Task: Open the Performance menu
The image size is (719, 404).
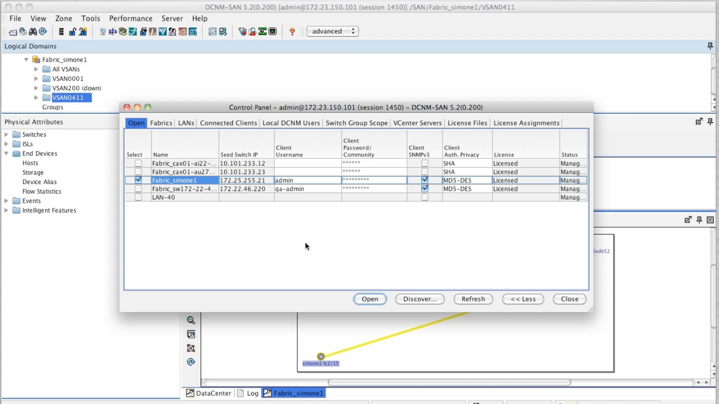Action: (x=130, y=19)
